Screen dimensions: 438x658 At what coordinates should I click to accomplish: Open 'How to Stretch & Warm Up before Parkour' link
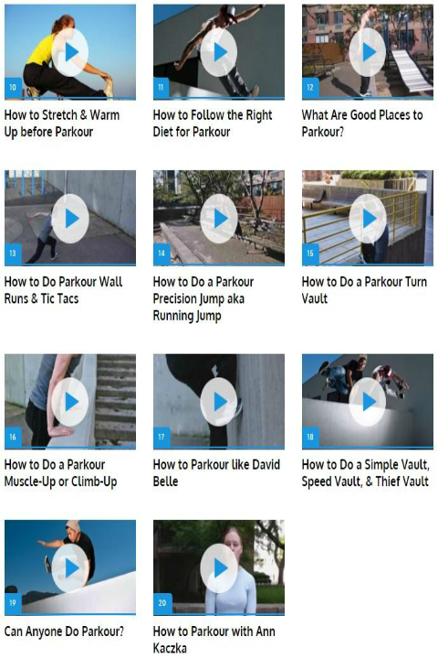pos(62,123)
